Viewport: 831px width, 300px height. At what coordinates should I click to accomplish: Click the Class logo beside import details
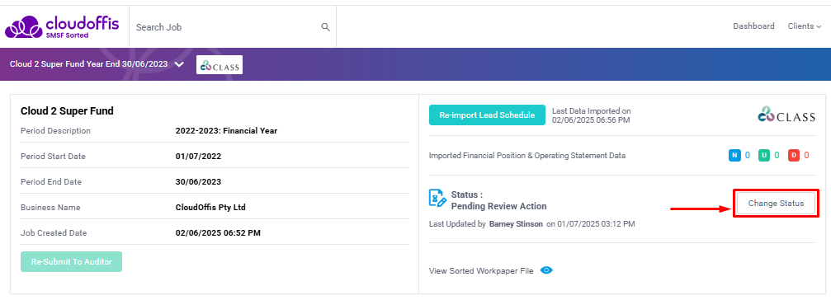tap(786, 115)
